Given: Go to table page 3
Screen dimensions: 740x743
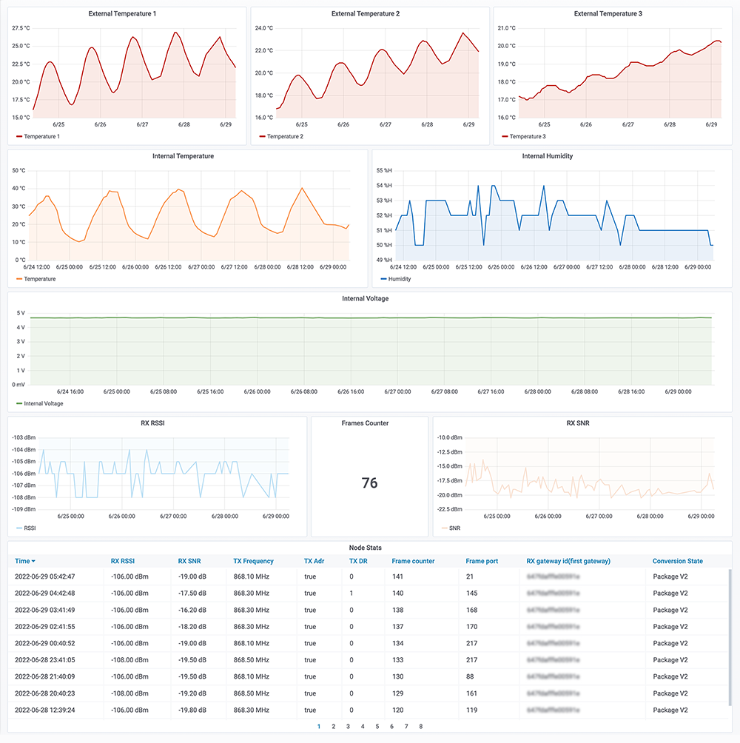Looking at the screenshot, I should point(349,727).
